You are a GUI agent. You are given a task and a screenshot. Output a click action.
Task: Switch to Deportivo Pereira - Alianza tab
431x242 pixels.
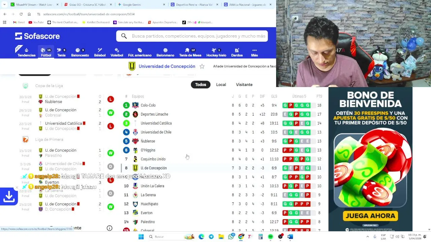tap(195, 5)
